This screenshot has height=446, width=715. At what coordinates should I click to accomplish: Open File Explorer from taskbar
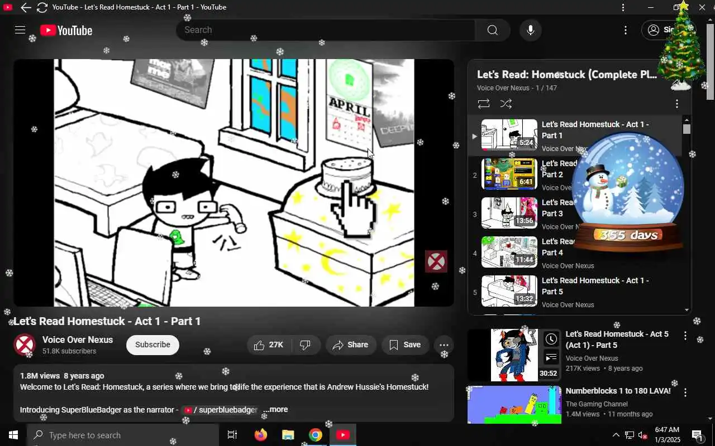pos(288,435)
